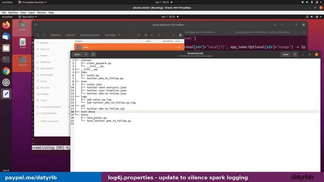Open the Devices menu in VirtualBox
The height and width of the screenshot is (182, 324).
tap(42, 13)
